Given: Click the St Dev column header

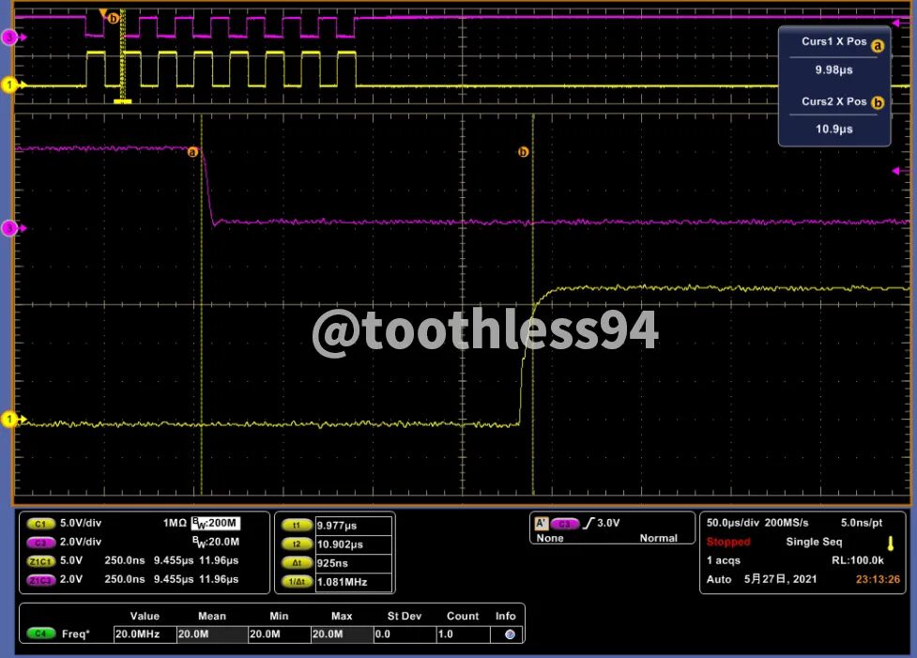Looking at the screenshot, I should click(405, 616).
